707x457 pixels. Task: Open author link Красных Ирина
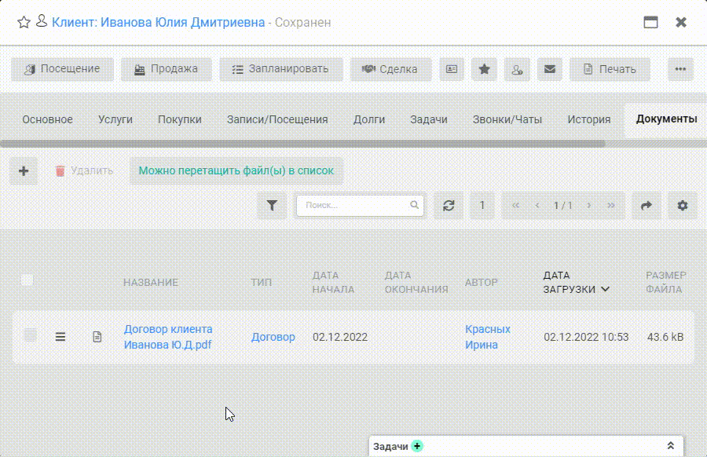[x=487, y=337]
